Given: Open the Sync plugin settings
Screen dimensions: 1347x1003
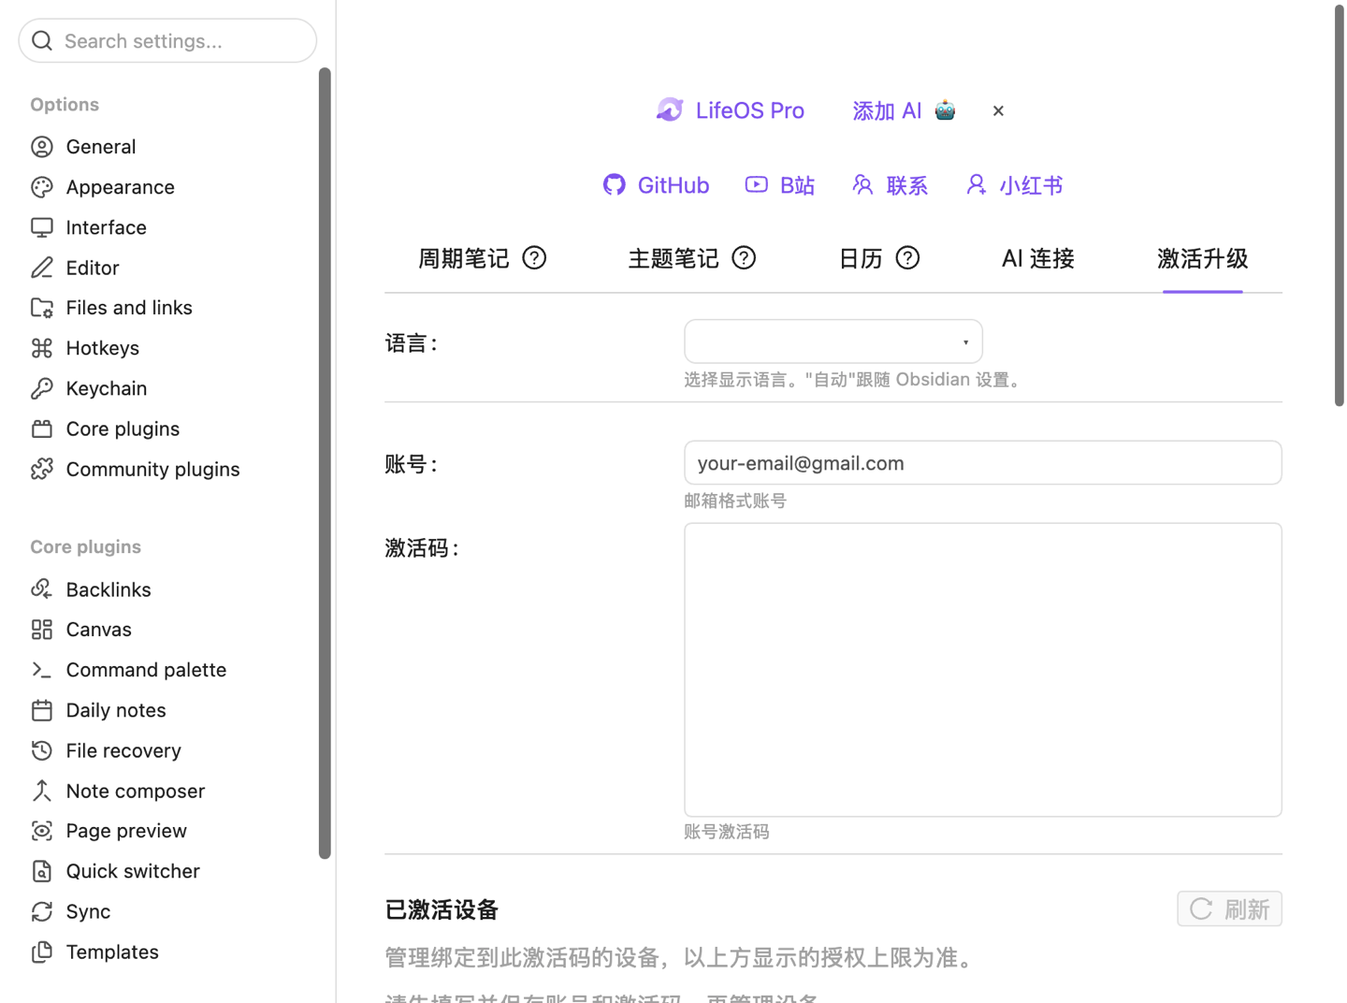Looking at the screenshot, I should pyautogui.click(x=88, y=911).
